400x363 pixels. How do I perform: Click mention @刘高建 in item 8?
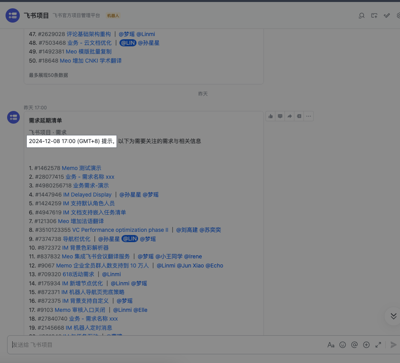(187, 230)
